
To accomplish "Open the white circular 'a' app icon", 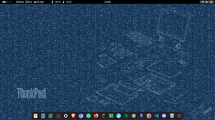I will [66, 116].
